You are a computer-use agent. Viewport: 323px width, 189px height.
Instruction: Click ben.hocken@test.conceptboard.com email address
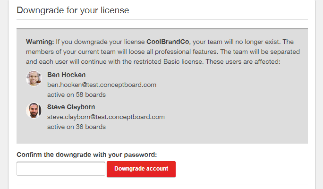102,85
